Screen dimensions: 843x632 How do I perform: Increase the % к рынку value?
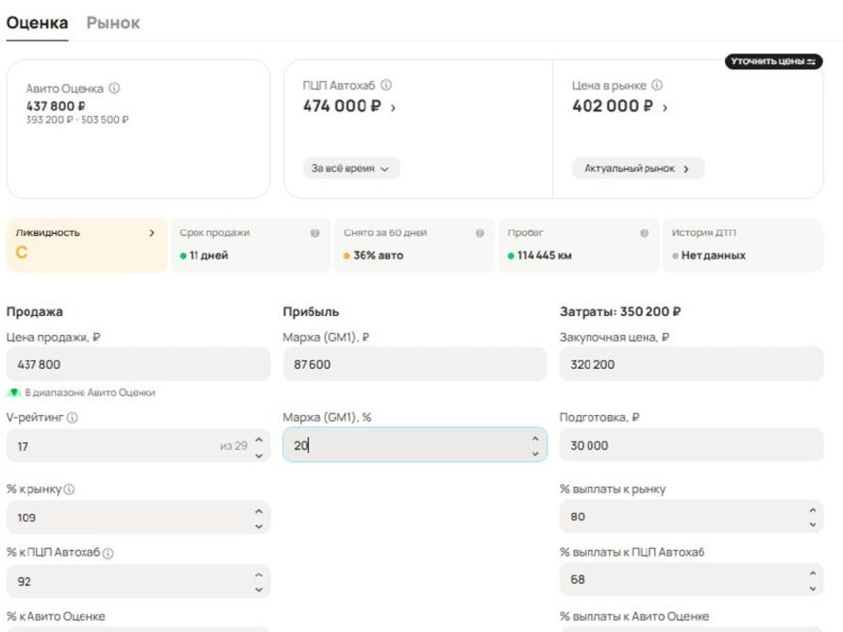(x=260, y=510)
